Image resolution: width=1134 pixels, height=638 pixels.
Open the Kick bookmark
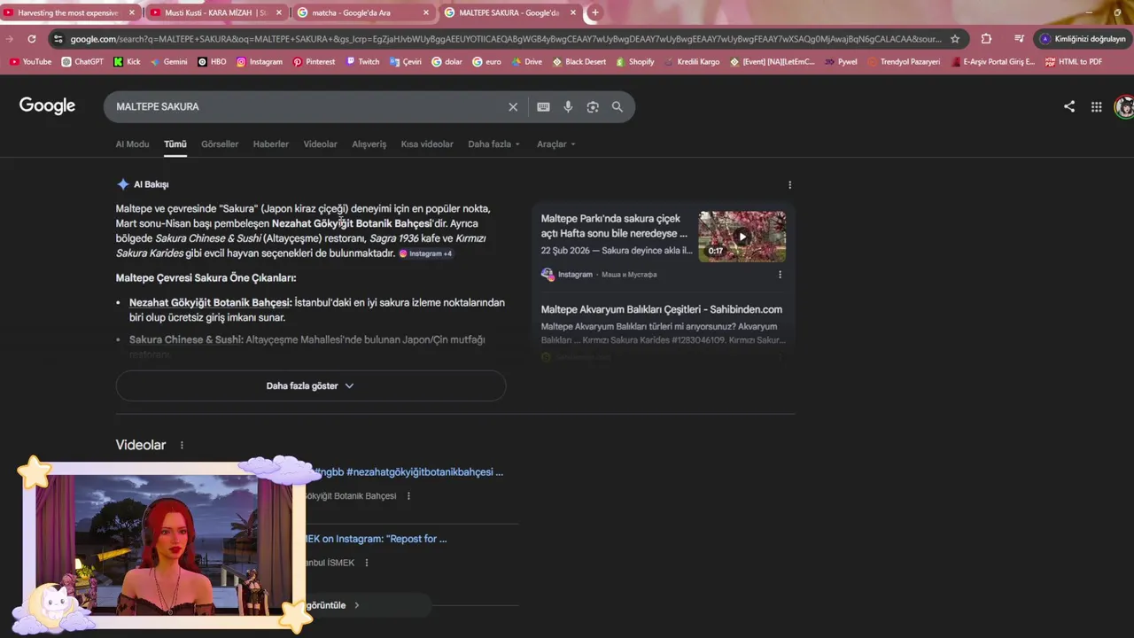[127, 62]
